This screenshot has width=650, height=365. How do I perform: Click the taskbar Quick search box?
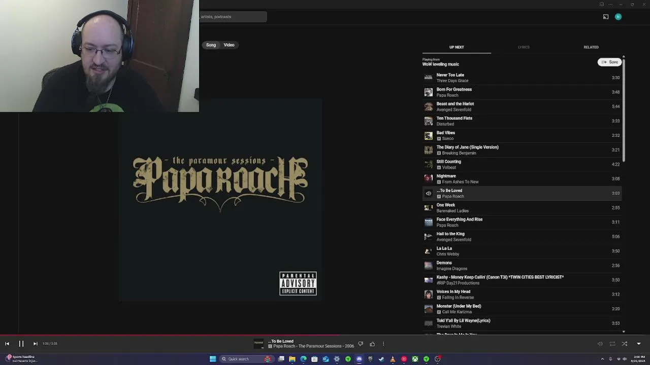(x=246, y=359)
